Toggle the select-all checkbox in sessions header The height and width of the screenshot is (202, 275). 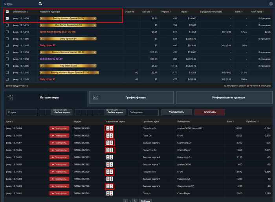tap(7, 12)
